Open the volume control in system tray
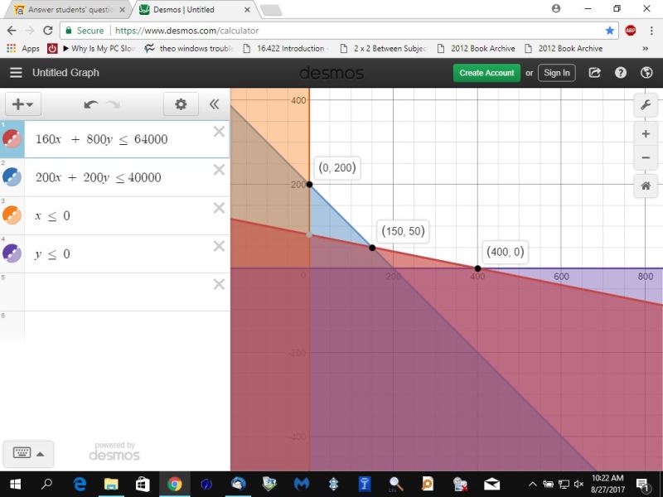Screen dimensions: 663x497 (578, 485)
